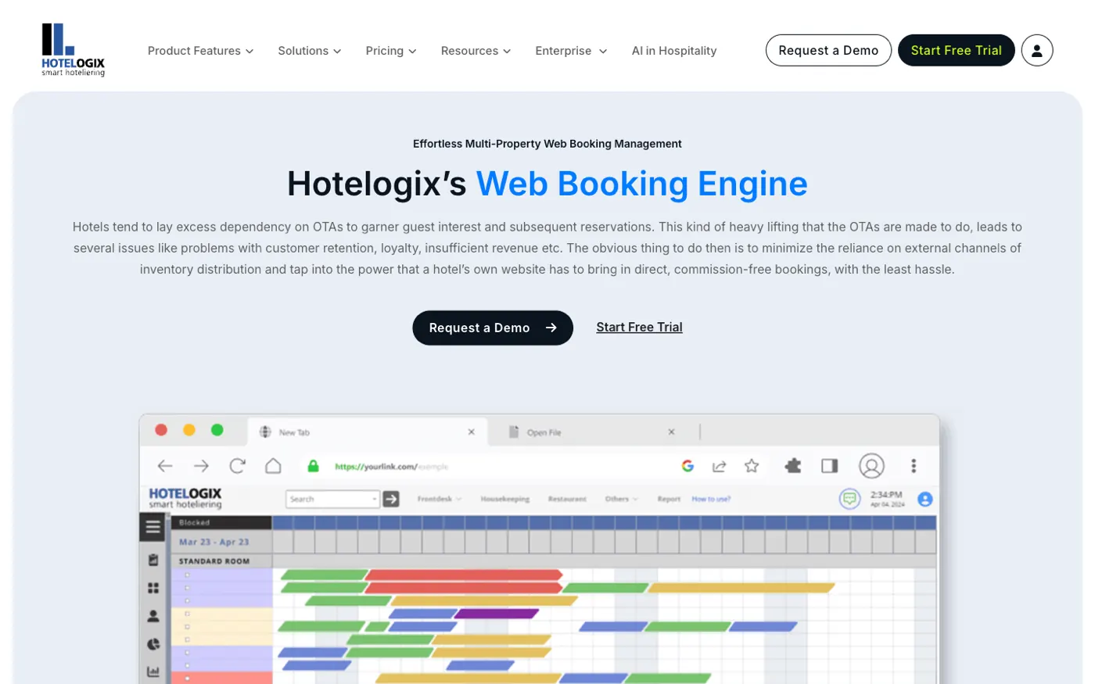Click the grid icon in app sidebar
The width and height of the screenshot is (1095, 684).
click(153, 588)
